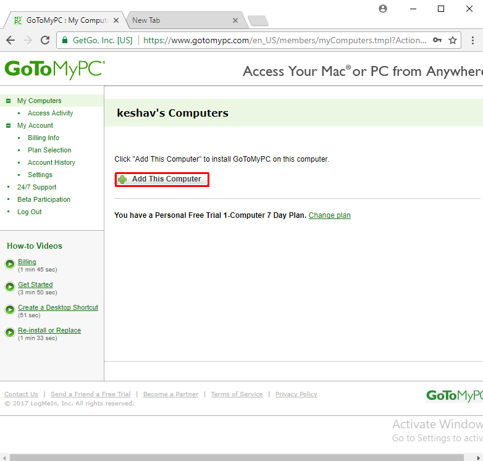Open the Billing video link
483x461 pixels.
coord(27,262)
